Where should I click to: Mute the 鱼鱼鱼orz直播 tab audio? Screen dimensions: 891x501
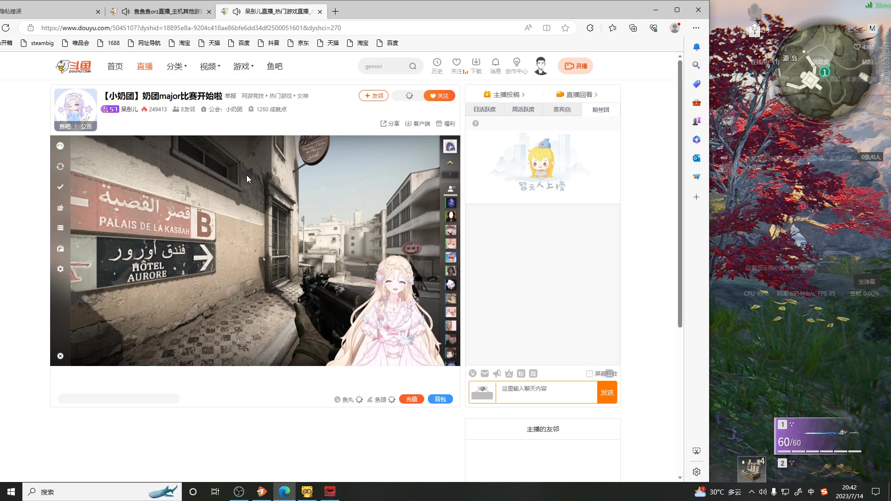(x=125, y=11)
